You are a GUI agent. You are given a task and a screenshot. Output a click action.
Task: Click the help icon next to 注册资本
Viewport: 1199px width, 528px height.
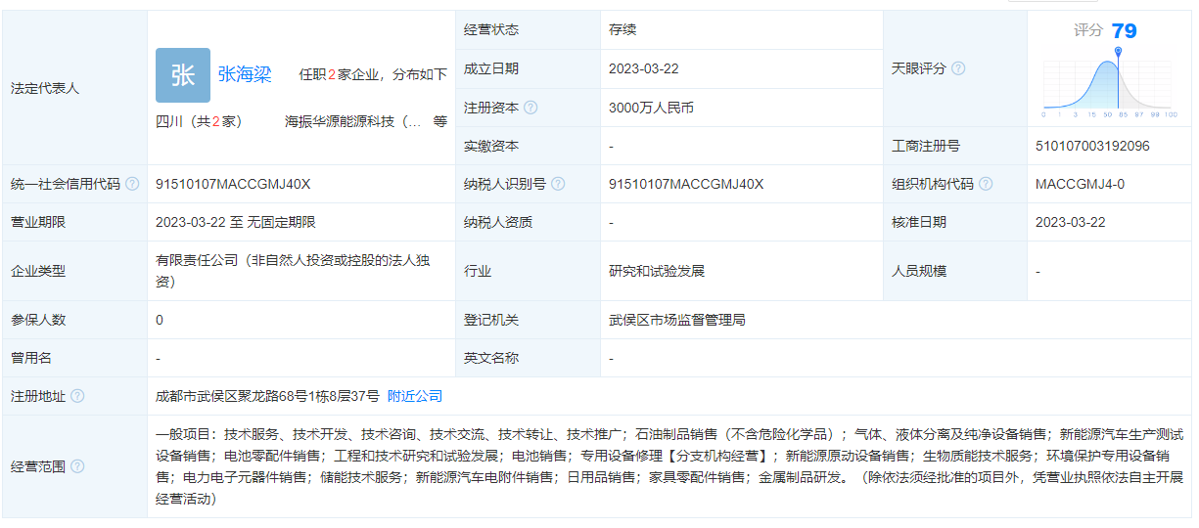click(530, 108)
